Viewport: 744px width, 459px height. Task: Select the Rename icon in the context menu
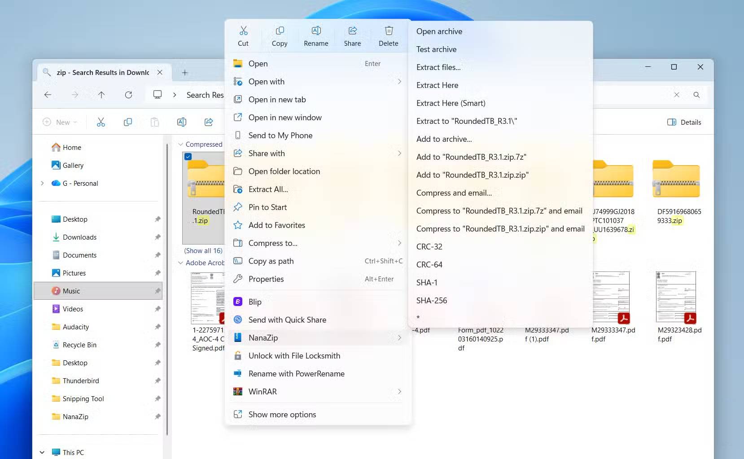(316, 35)
